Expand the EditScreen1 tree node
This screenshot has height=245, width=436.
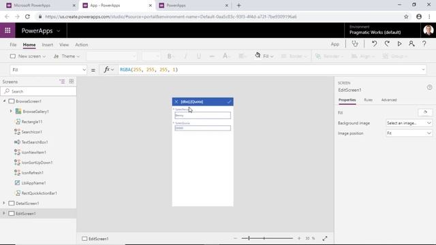(x=4, y=213)
